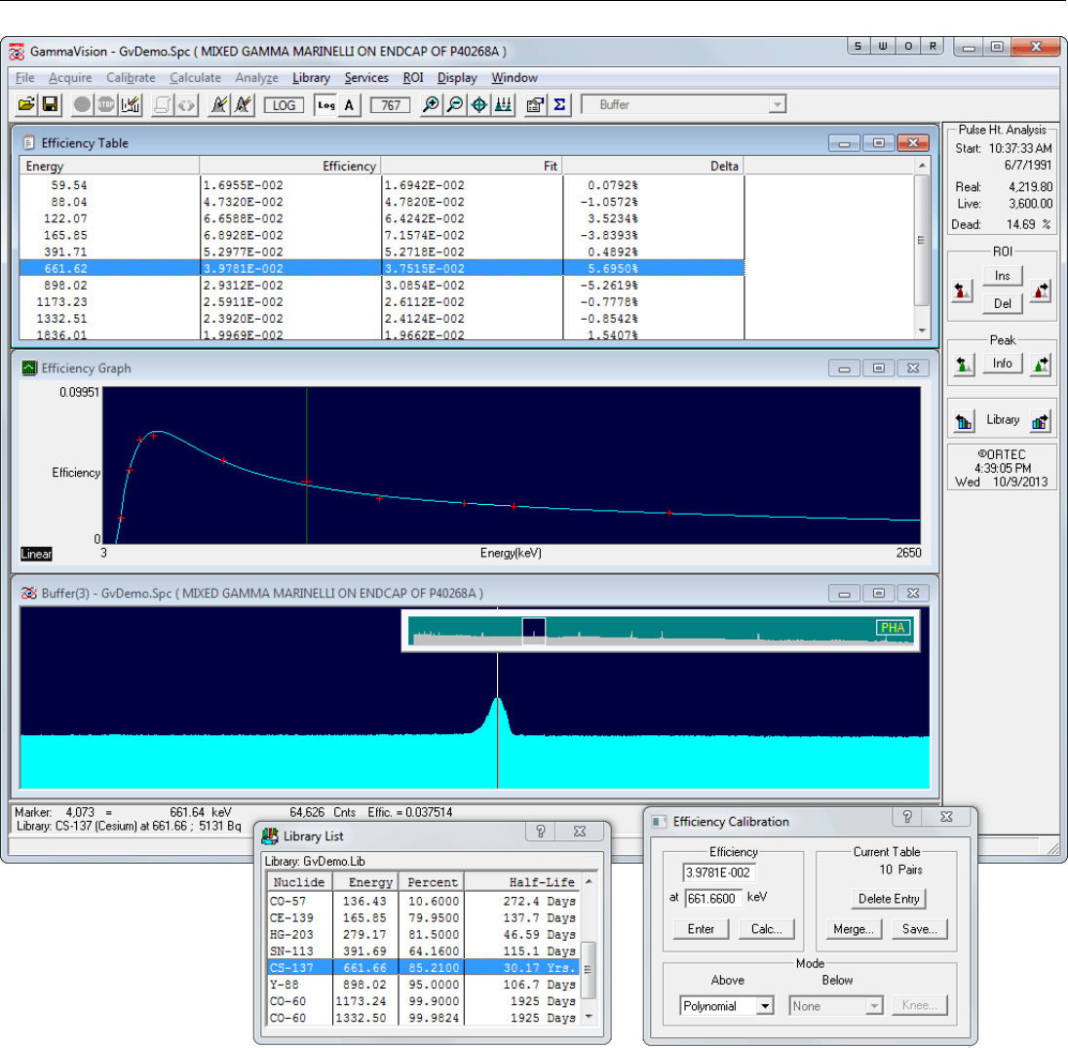This screenshot has width=1068, height=1048.
Task: Click the zoom out magnifier icon
Action: click(454, 105)
